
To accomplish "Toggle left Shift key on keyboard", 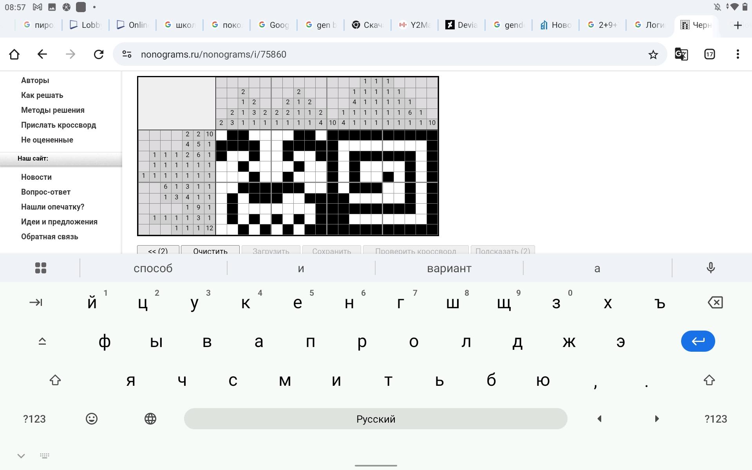I will pyautogui.click(x=55, y=380).
